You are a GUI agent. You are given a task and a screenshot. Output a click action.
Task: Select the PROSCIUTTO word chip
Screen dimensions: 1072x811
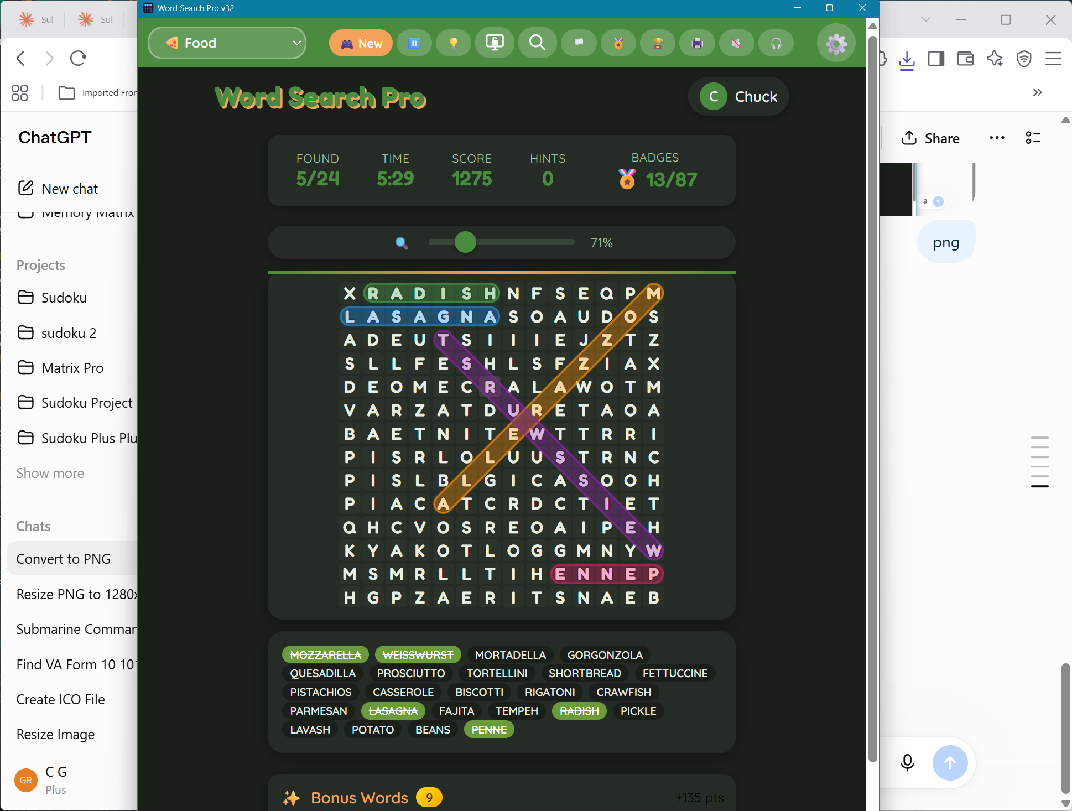[x=411, y=673]
